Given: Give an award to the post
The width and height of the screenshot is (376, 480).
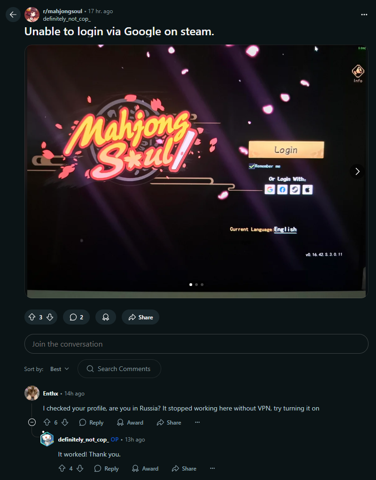Looking at the screenshot, I should pyautogui.click(x=106, y=317).
